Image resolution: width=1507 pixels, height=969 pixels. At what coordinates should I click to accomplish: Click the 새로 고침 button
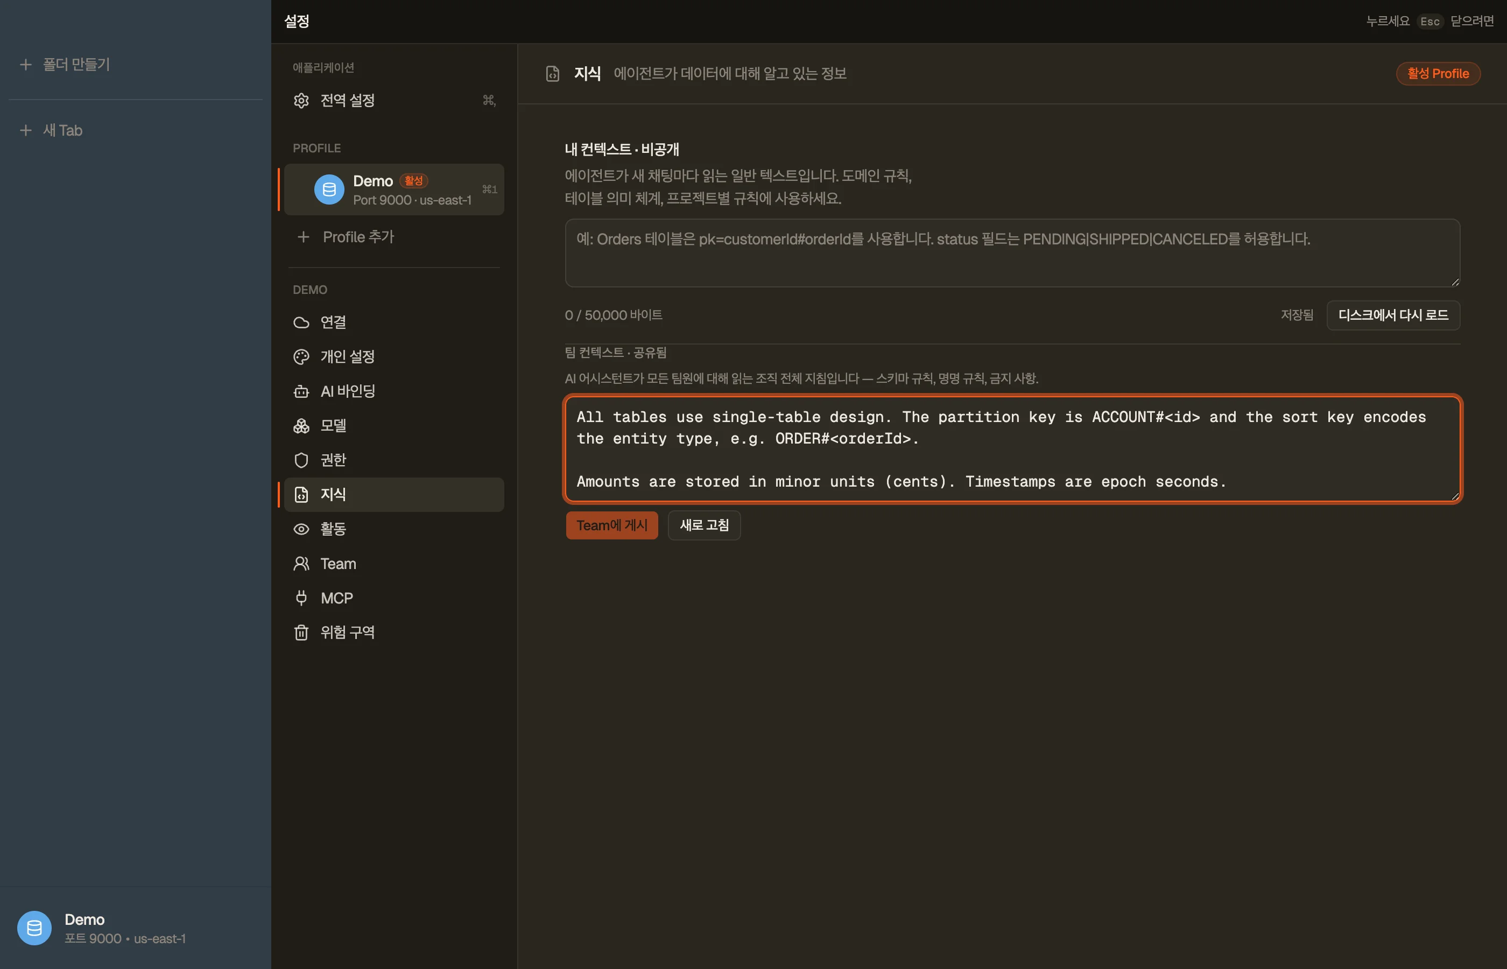pyautogui.click(x=705, y=525)
